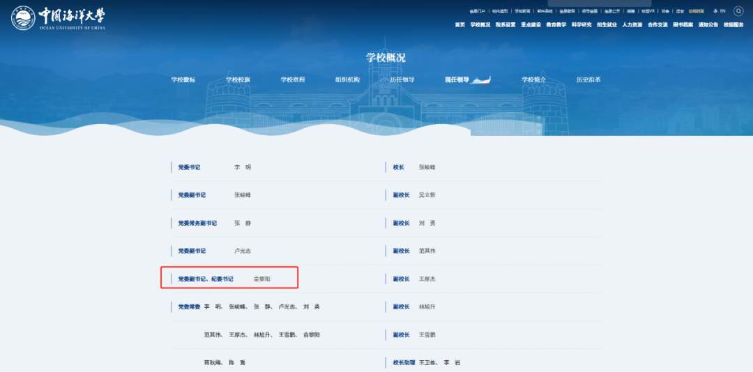Click vice president 王厚杰 in right column
Viewport: 753px width, 372px height.
427,279
